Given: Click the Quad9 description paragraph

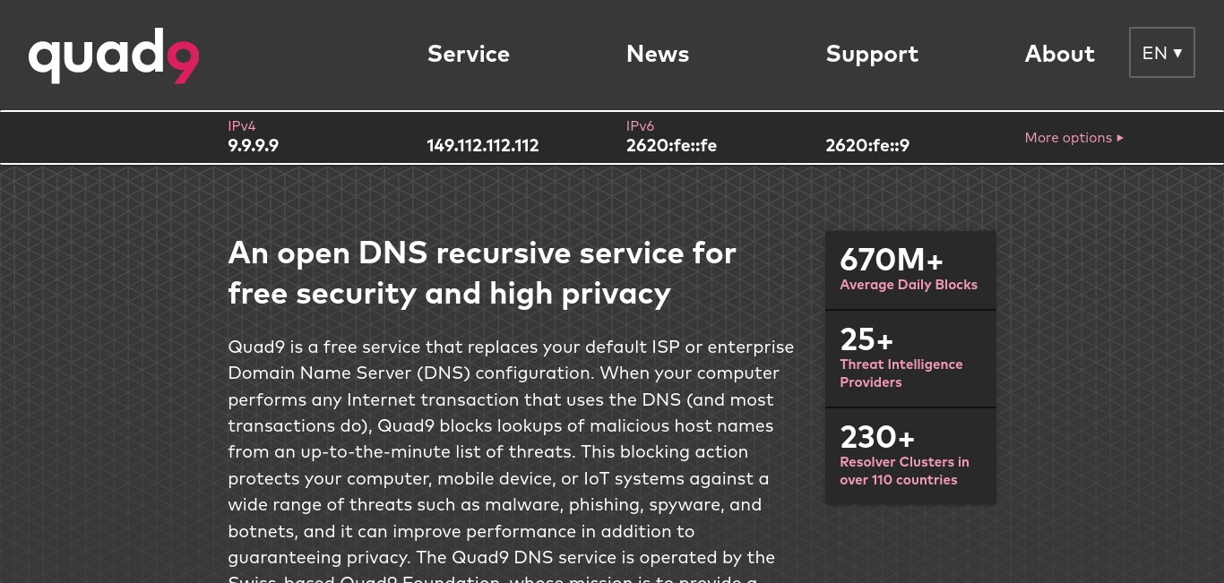Looking at the screenshot, I should (x=511, y=460).
